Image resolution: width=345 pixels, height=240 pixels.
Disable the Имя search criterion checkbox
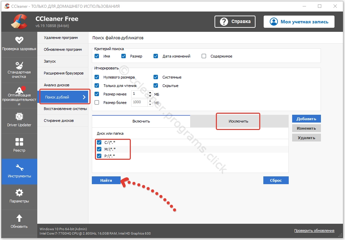(x=97, y=56)
